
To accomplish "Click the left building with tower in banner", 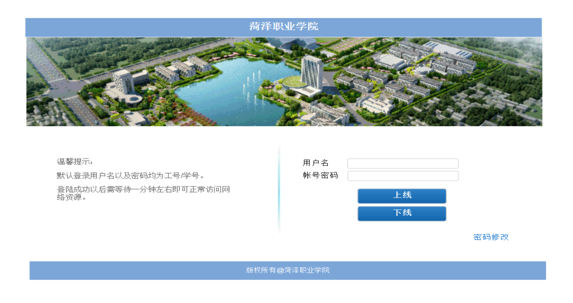I will coord(122,83).
